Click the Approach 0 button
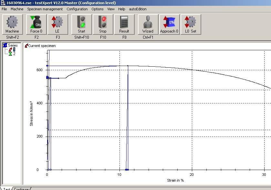The width and height of the screenshot is (271, 190). point(169,24)
